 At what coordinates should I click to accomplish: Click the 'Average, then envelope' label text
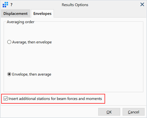32,42
